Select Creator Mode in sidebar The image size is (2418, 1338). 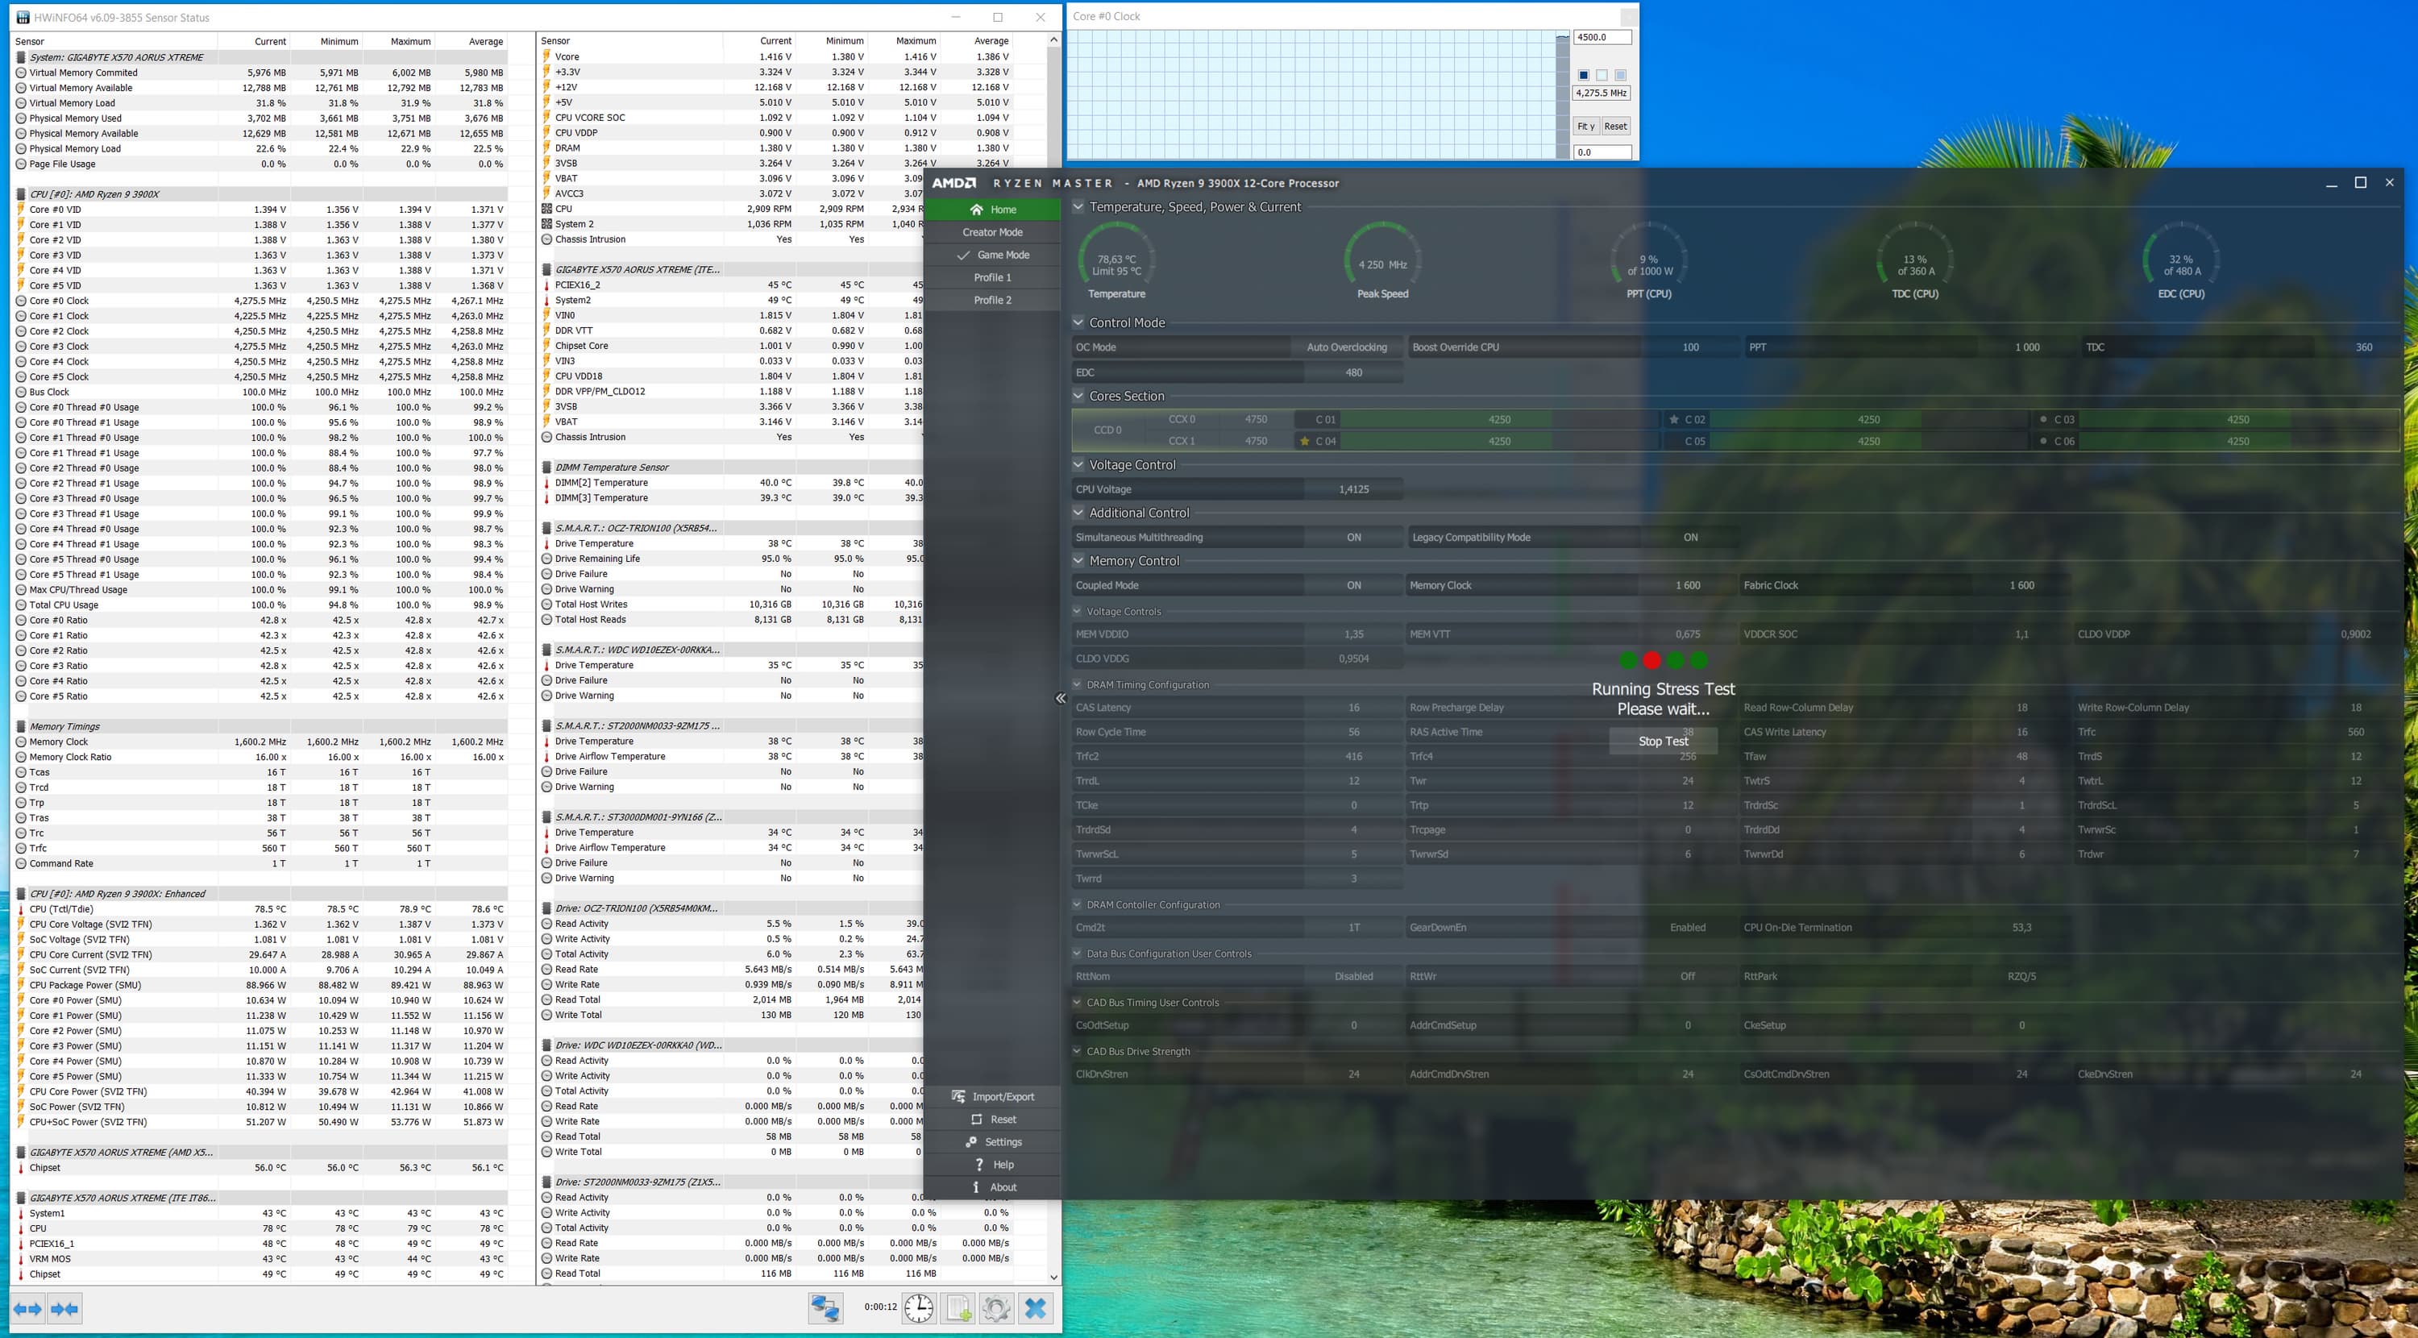992,232
